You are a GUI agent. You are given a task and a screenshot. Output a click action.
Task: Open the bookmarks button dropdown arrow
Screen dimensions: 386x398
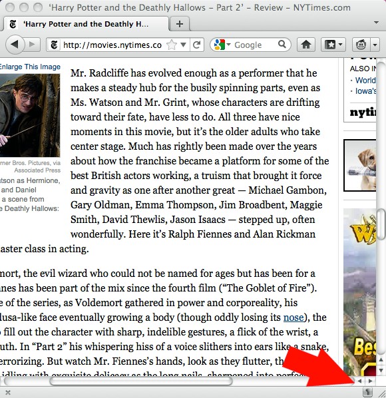(x=341, y=45)
